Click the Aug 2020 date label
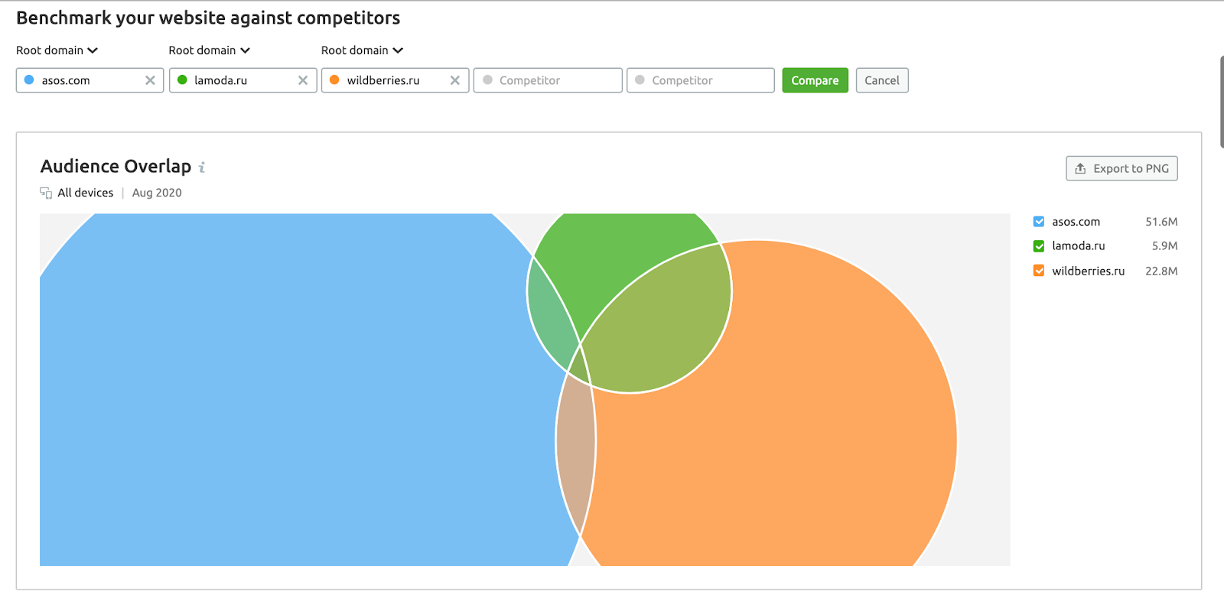Image resolution: width=1224 pixels, height=601 pixels. pyautogui.click(x=157, y=193)
